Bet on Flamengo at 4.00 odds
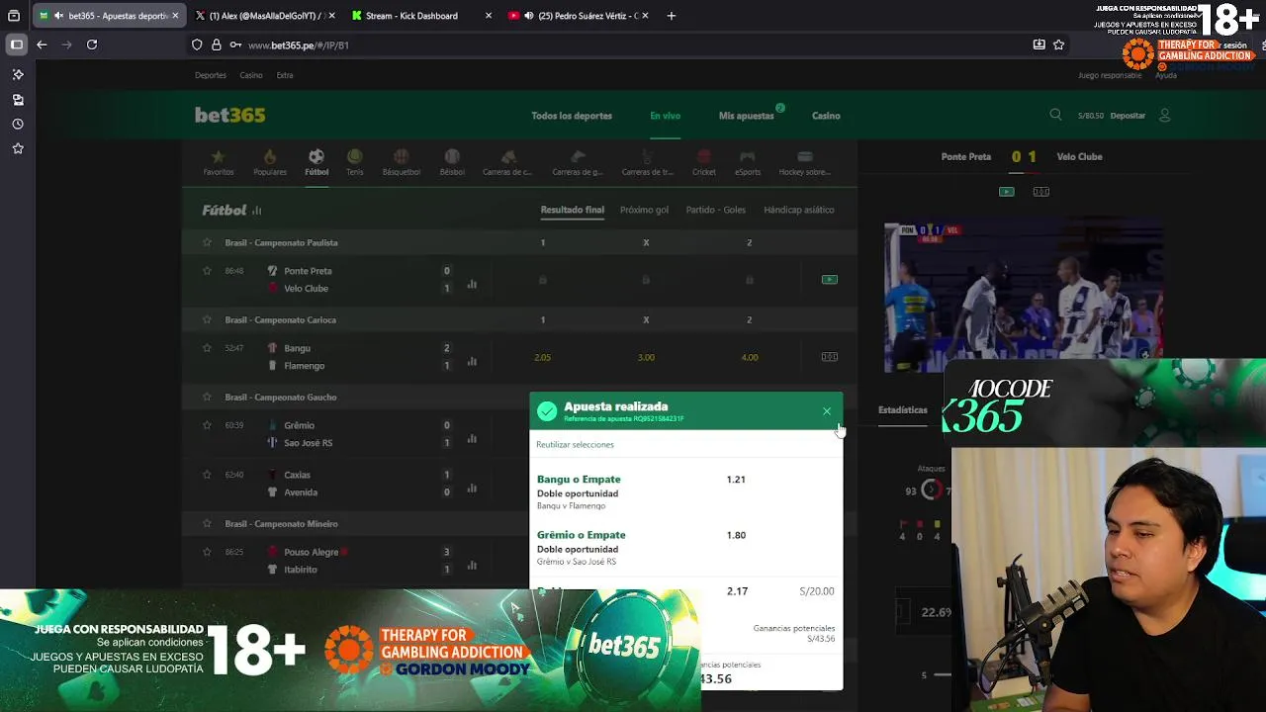 click(750, 357)
